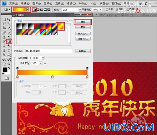Toggle Quick Mask mode
This screenshot has width=157, height=135.
(x=7, y=78)
